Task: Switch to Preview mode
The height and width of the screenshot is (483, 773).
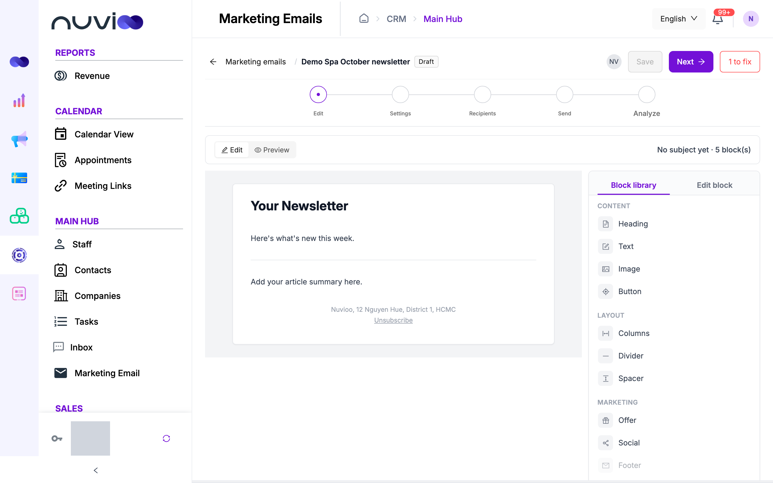Action: click(272, 150)
